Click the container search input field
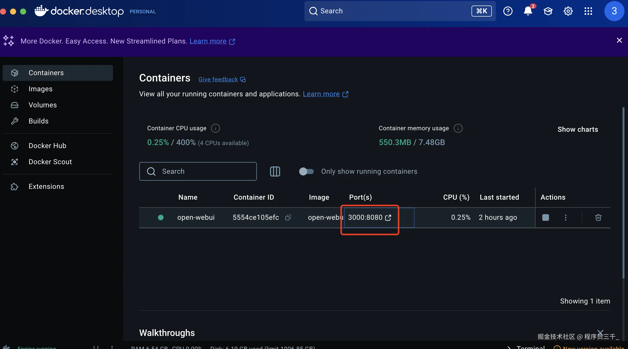This screenshot has width=628, height=349. pos(198,171)
